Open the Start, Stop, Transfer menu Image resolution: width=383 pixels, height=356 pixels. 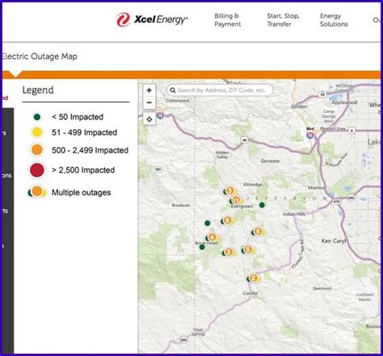[283, 20]
